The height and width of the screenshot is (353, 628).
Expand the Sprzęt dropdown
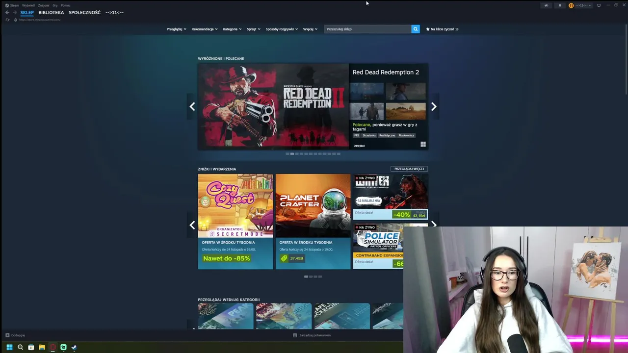[x=254, y=29]
